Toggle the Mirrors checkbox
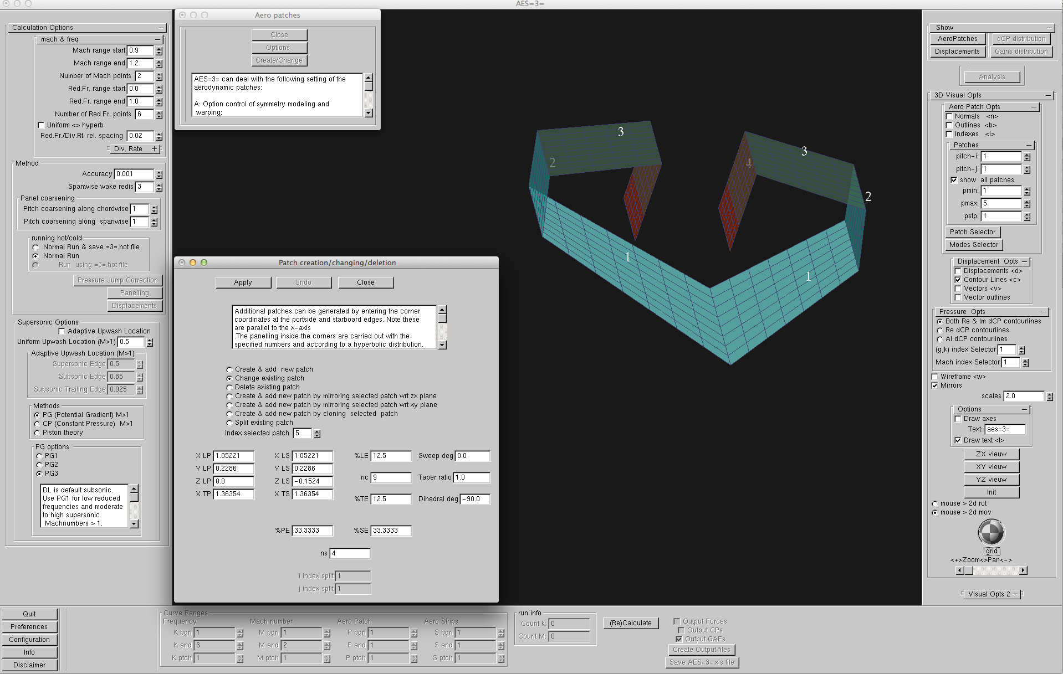Image resolution: width=1063 pixels, height=674 pixels. coord(934,385)
